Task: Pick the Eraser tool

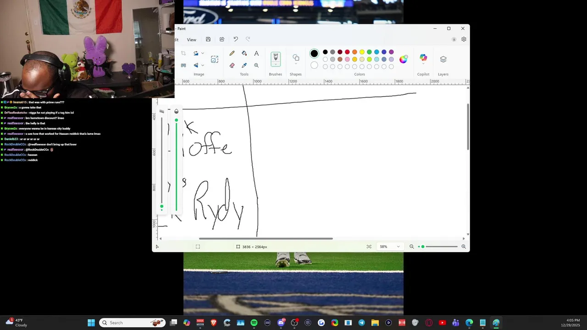Action: (232, 65)
